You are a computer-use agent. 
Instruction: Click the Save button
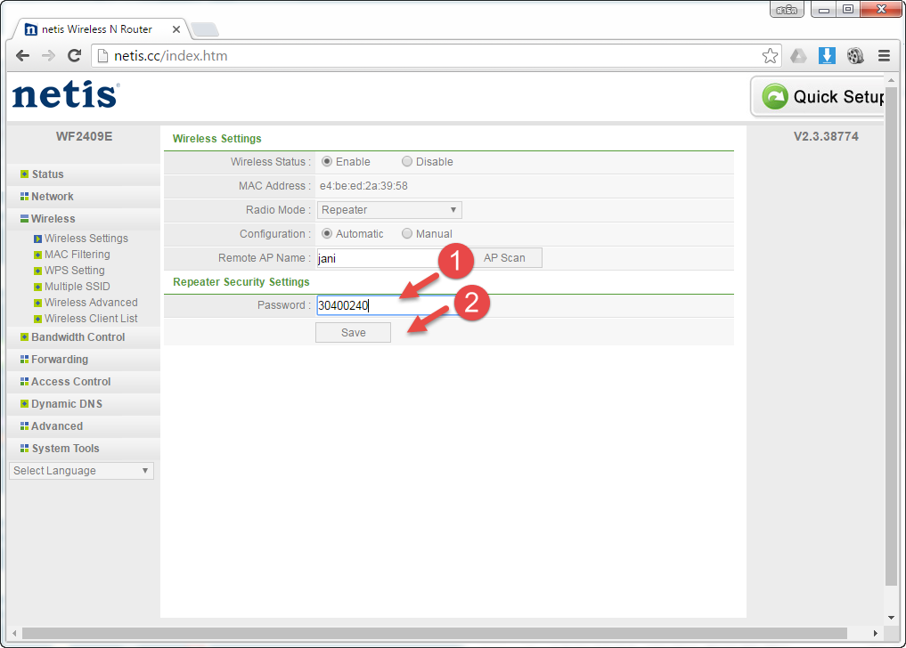(x=353, y=332)
